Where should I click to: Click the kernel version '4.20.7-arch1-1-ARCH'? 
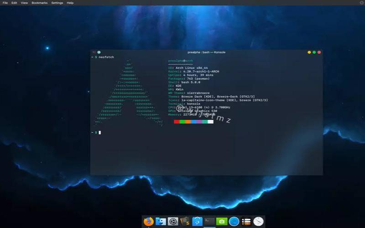pos(201,72)
